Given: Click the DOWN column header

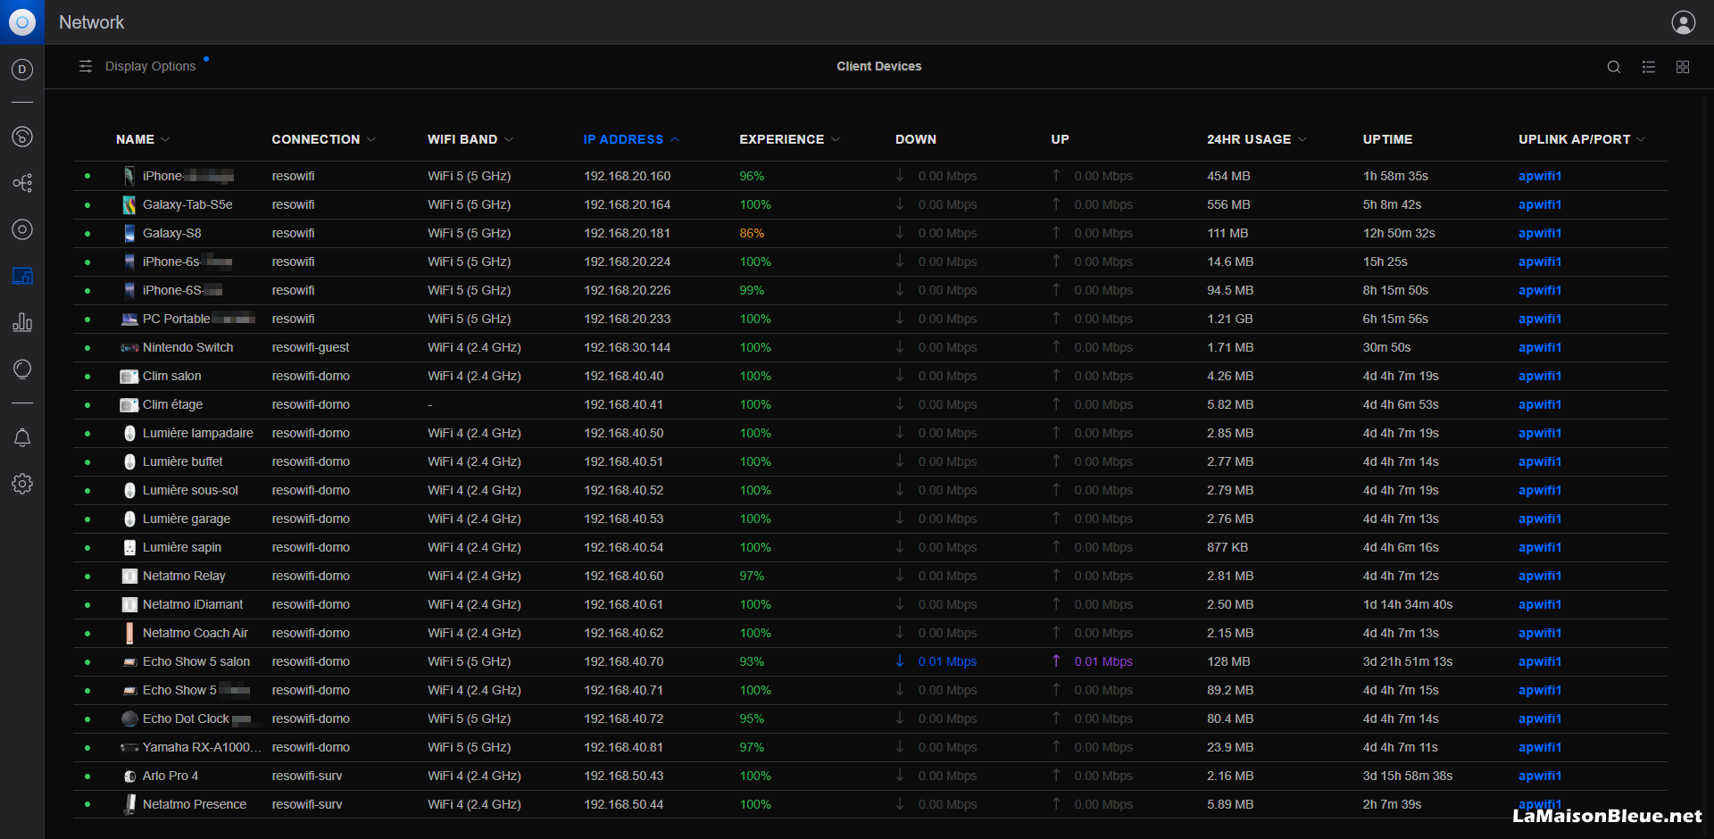Looking at the screenshot, I should [916, 139].
